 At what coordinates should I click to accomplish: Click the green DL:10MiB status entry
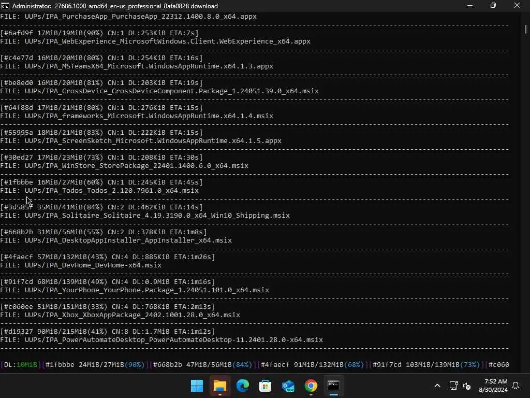[x=20, y=364]
